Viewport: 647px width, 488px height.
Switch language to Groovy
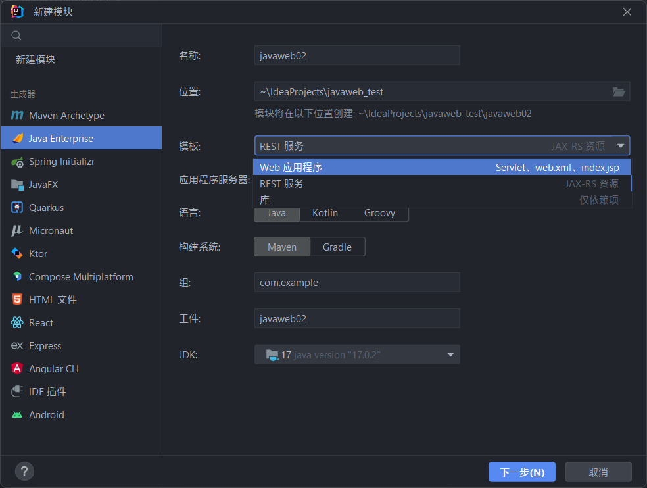[379, 212]
